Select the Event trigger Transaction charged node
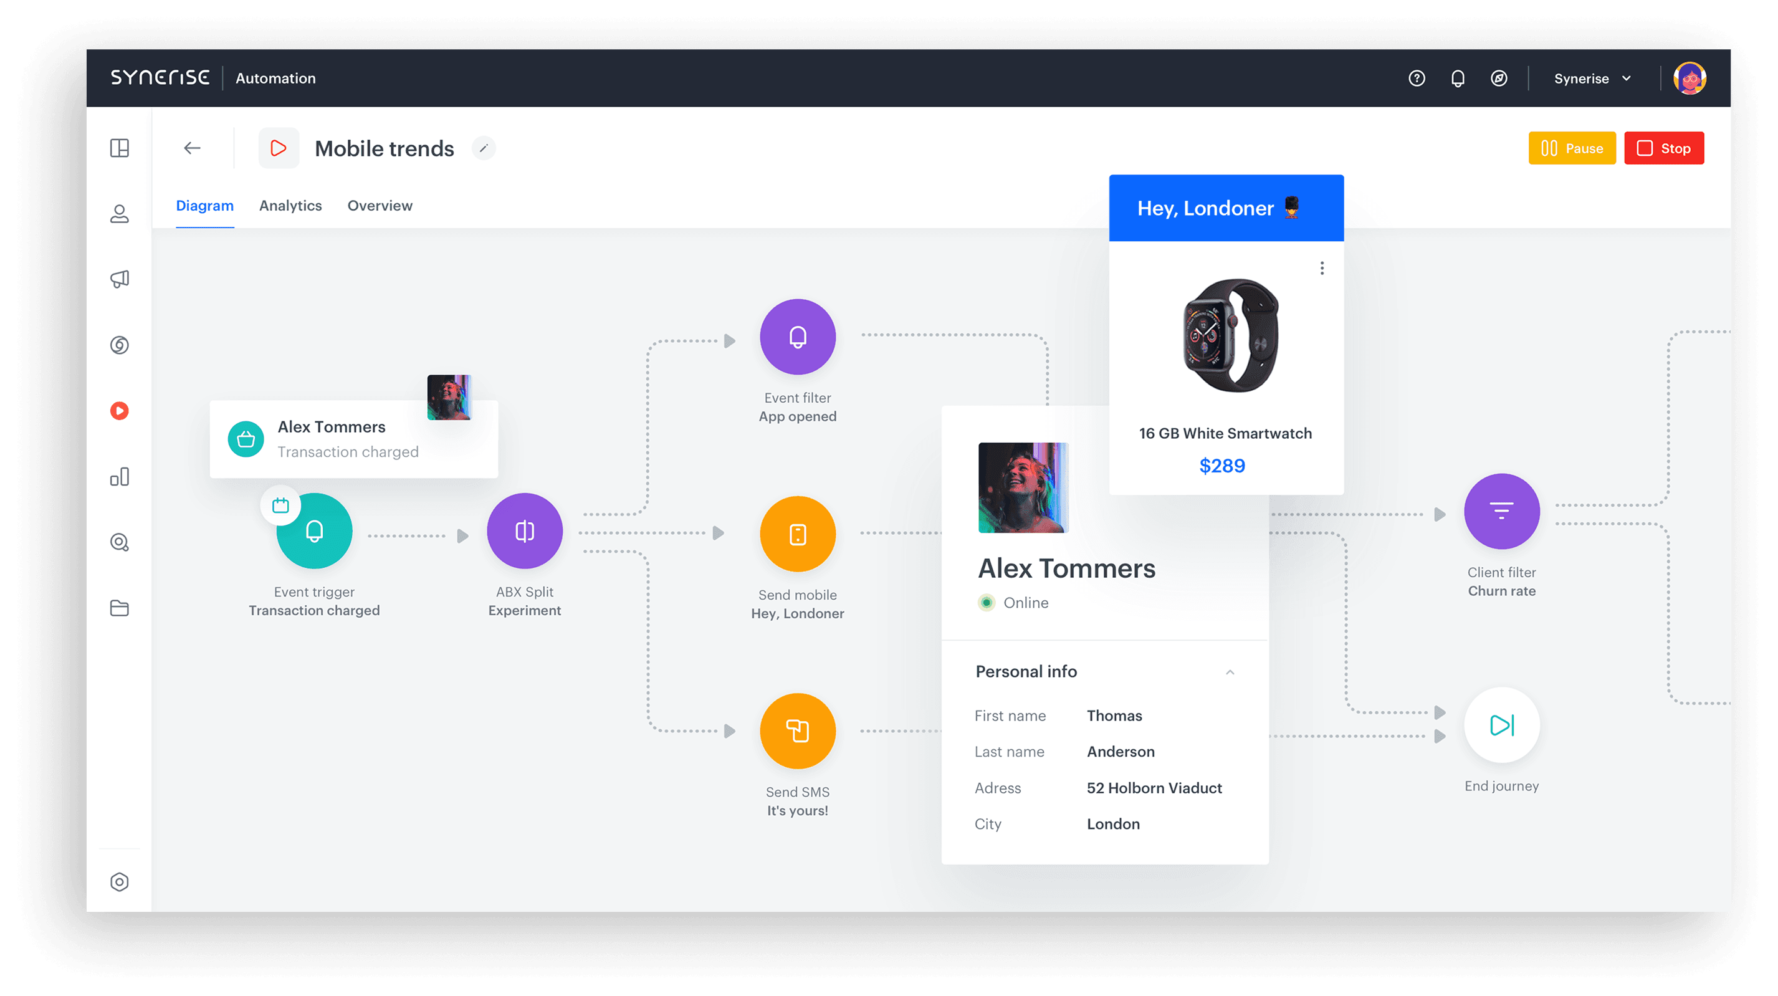This screenshot has width=1778, height=996. (x=315, y=531)
